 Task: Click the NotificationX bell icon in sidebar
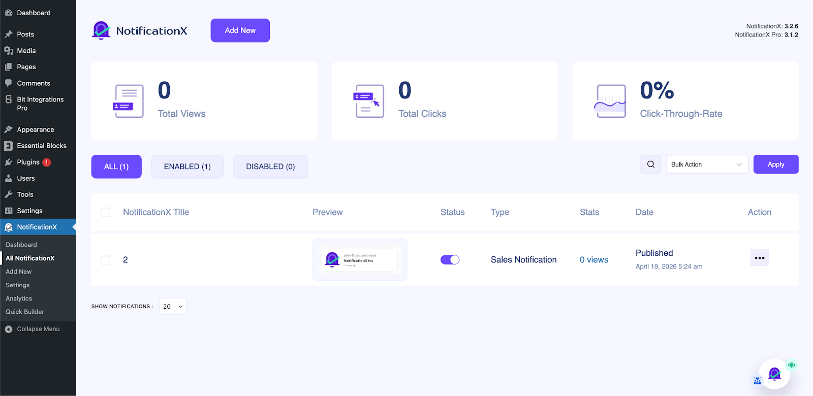coord(9,227)
